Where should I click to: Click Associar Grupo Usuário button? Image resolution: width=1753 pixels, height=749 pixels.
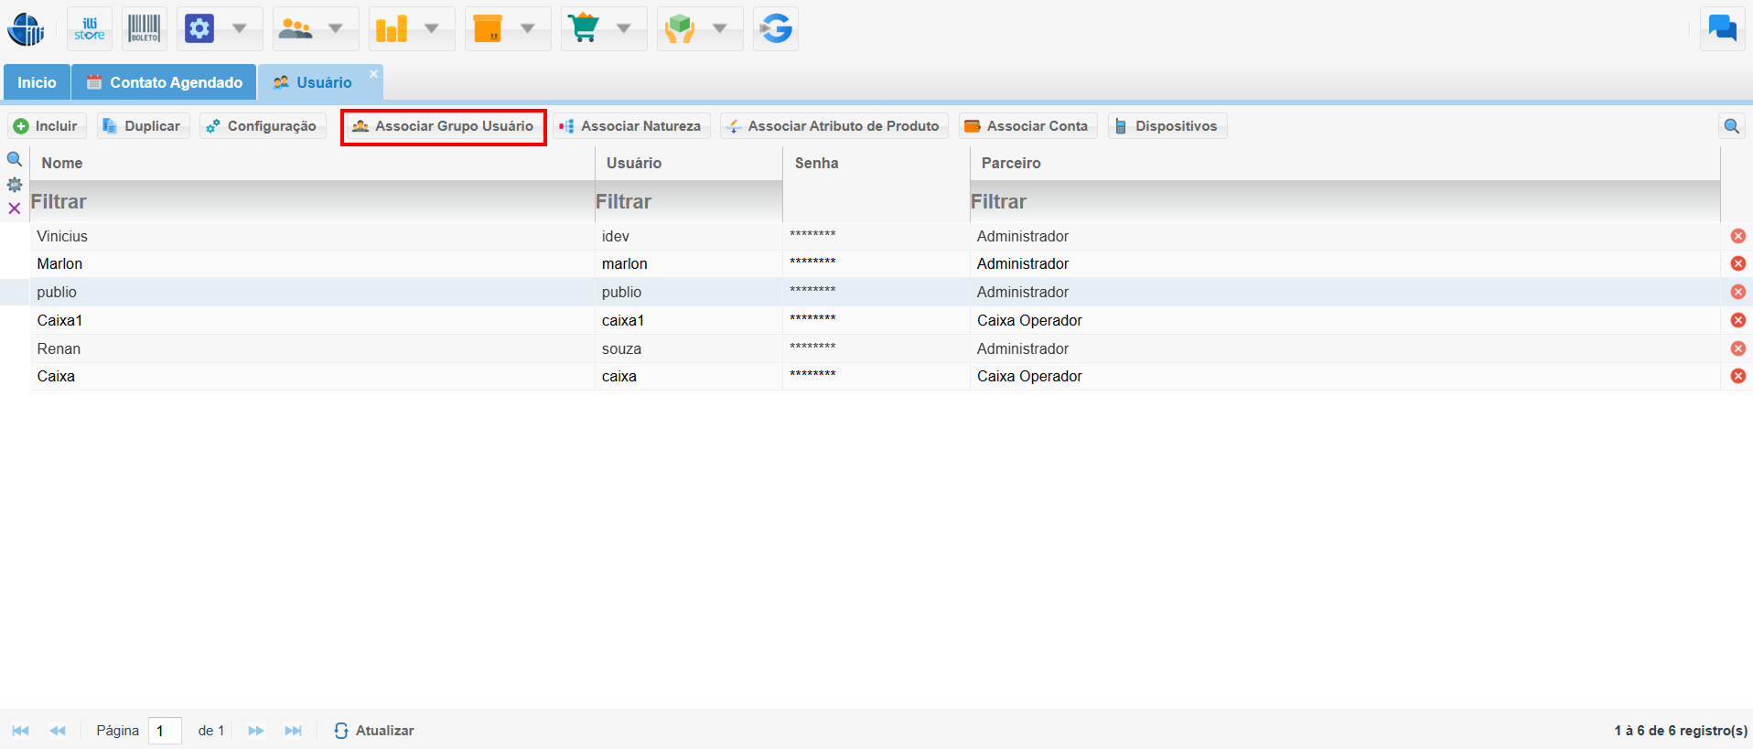pos(444,126)
